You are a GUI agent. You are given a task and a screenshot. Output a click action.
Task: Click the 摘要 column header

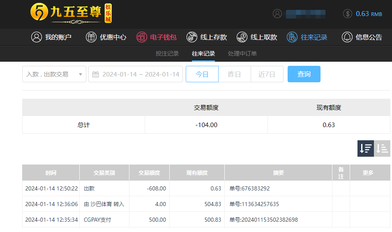pyautogui.click(x=278, y=172)
